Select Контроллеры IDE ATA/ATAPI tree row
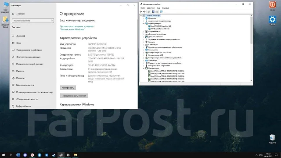The image size is (281, 158). click(x=159, y=53)
